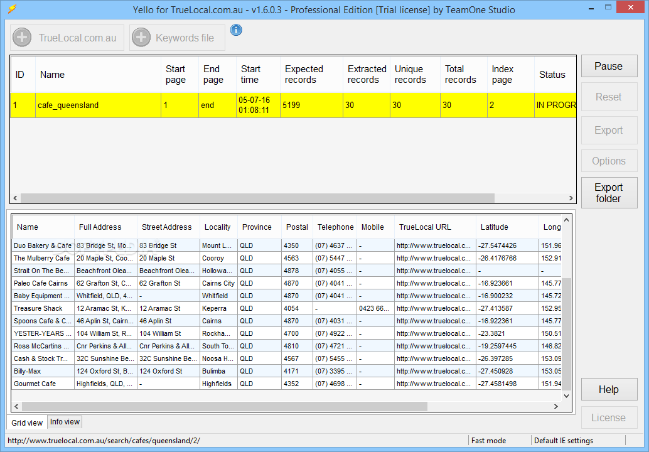Click the plus icon beside TrueLocal.com.au
Screen dimensions: 649x452
coord(22,38)
